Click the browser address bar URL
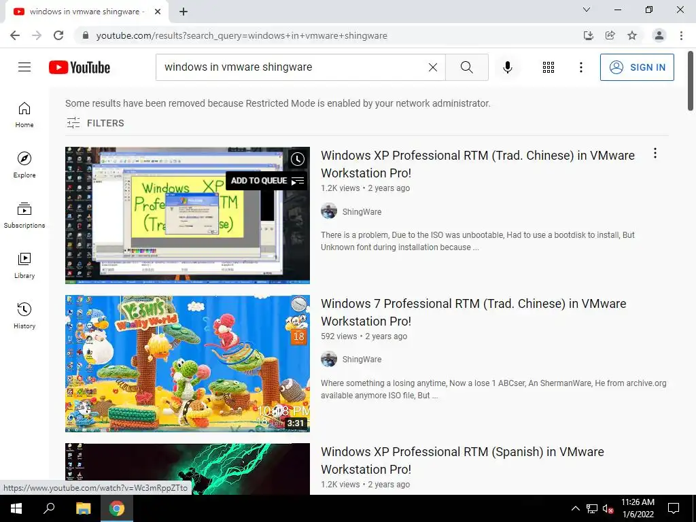 point(242,35)
